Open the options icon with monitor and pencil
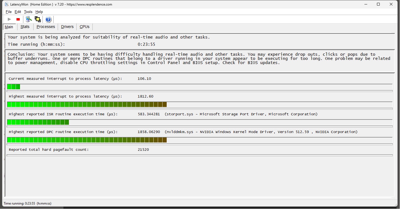 tap(29, 19)
